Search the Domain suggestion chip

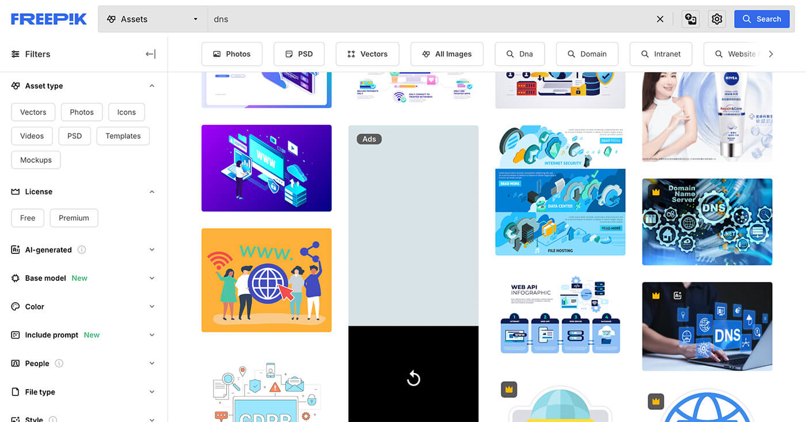point(587,54)
